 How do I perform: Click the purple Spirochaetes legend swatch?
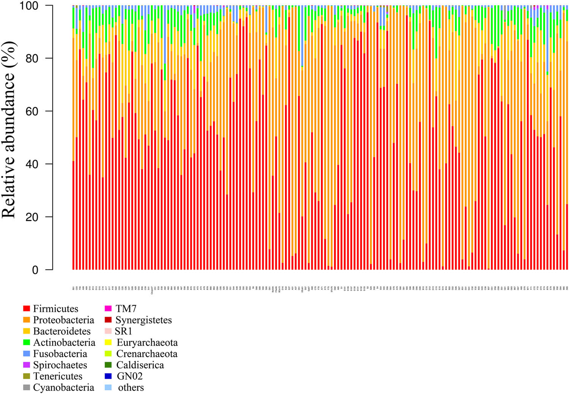click(x=27, y=365)
